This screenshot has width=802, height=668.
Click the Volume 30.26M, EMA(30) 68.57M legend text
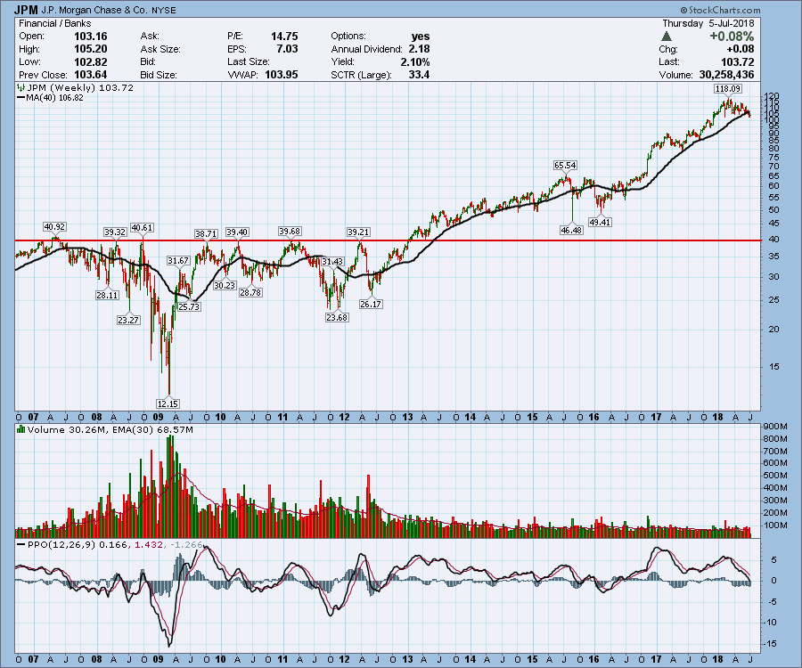click(110, 430)
